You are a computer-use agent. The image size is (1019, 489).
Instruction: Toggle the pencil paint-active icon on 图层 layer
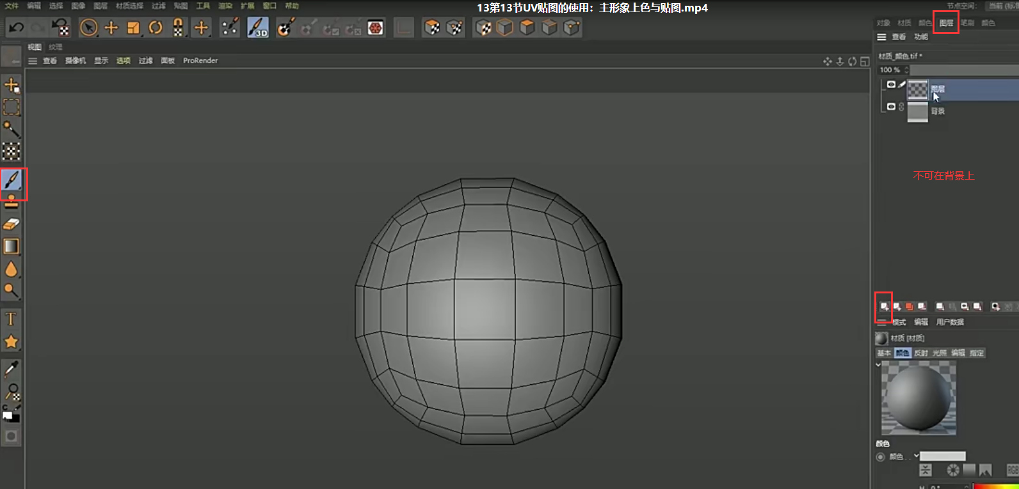tap(902, 84)
